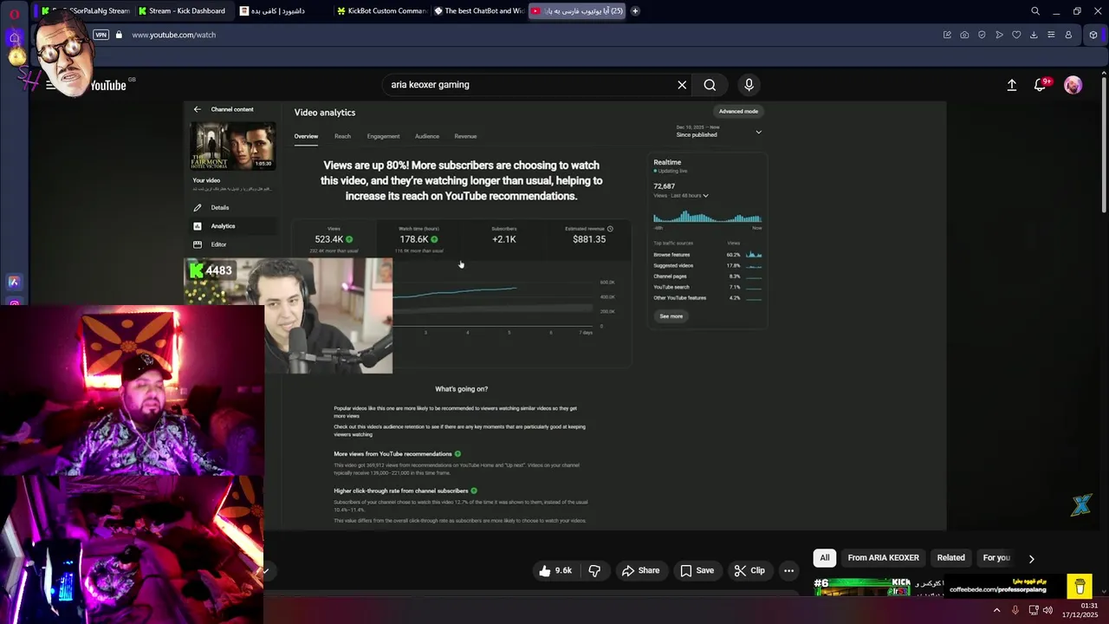
Task: Click info icon on Estimated revenue
Action: 610,229
